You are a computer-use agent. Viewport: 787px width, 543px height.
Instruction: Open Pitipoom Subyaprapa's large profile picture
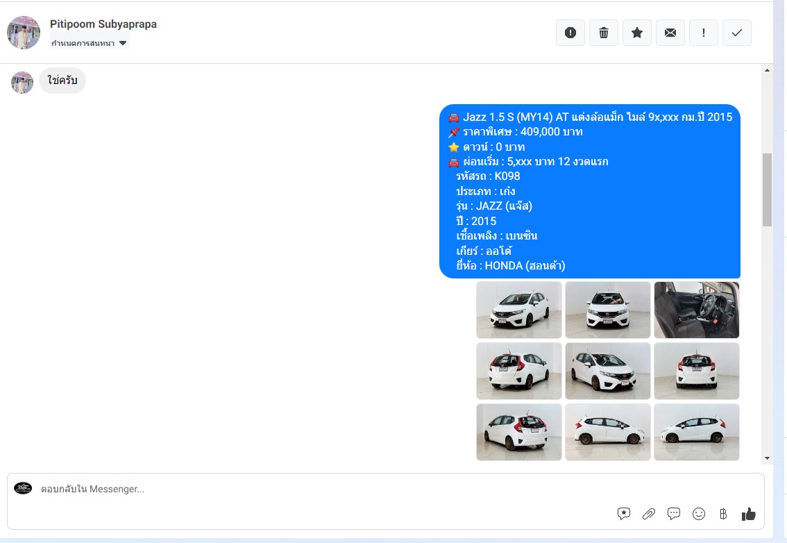pos(24,32)
